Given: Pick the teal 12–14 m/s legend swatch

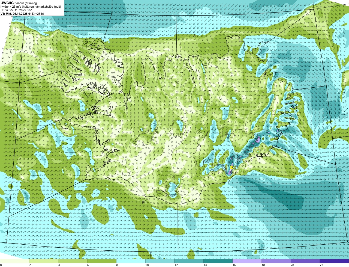Looking at the screenshot, I should (x=189, y=261).
